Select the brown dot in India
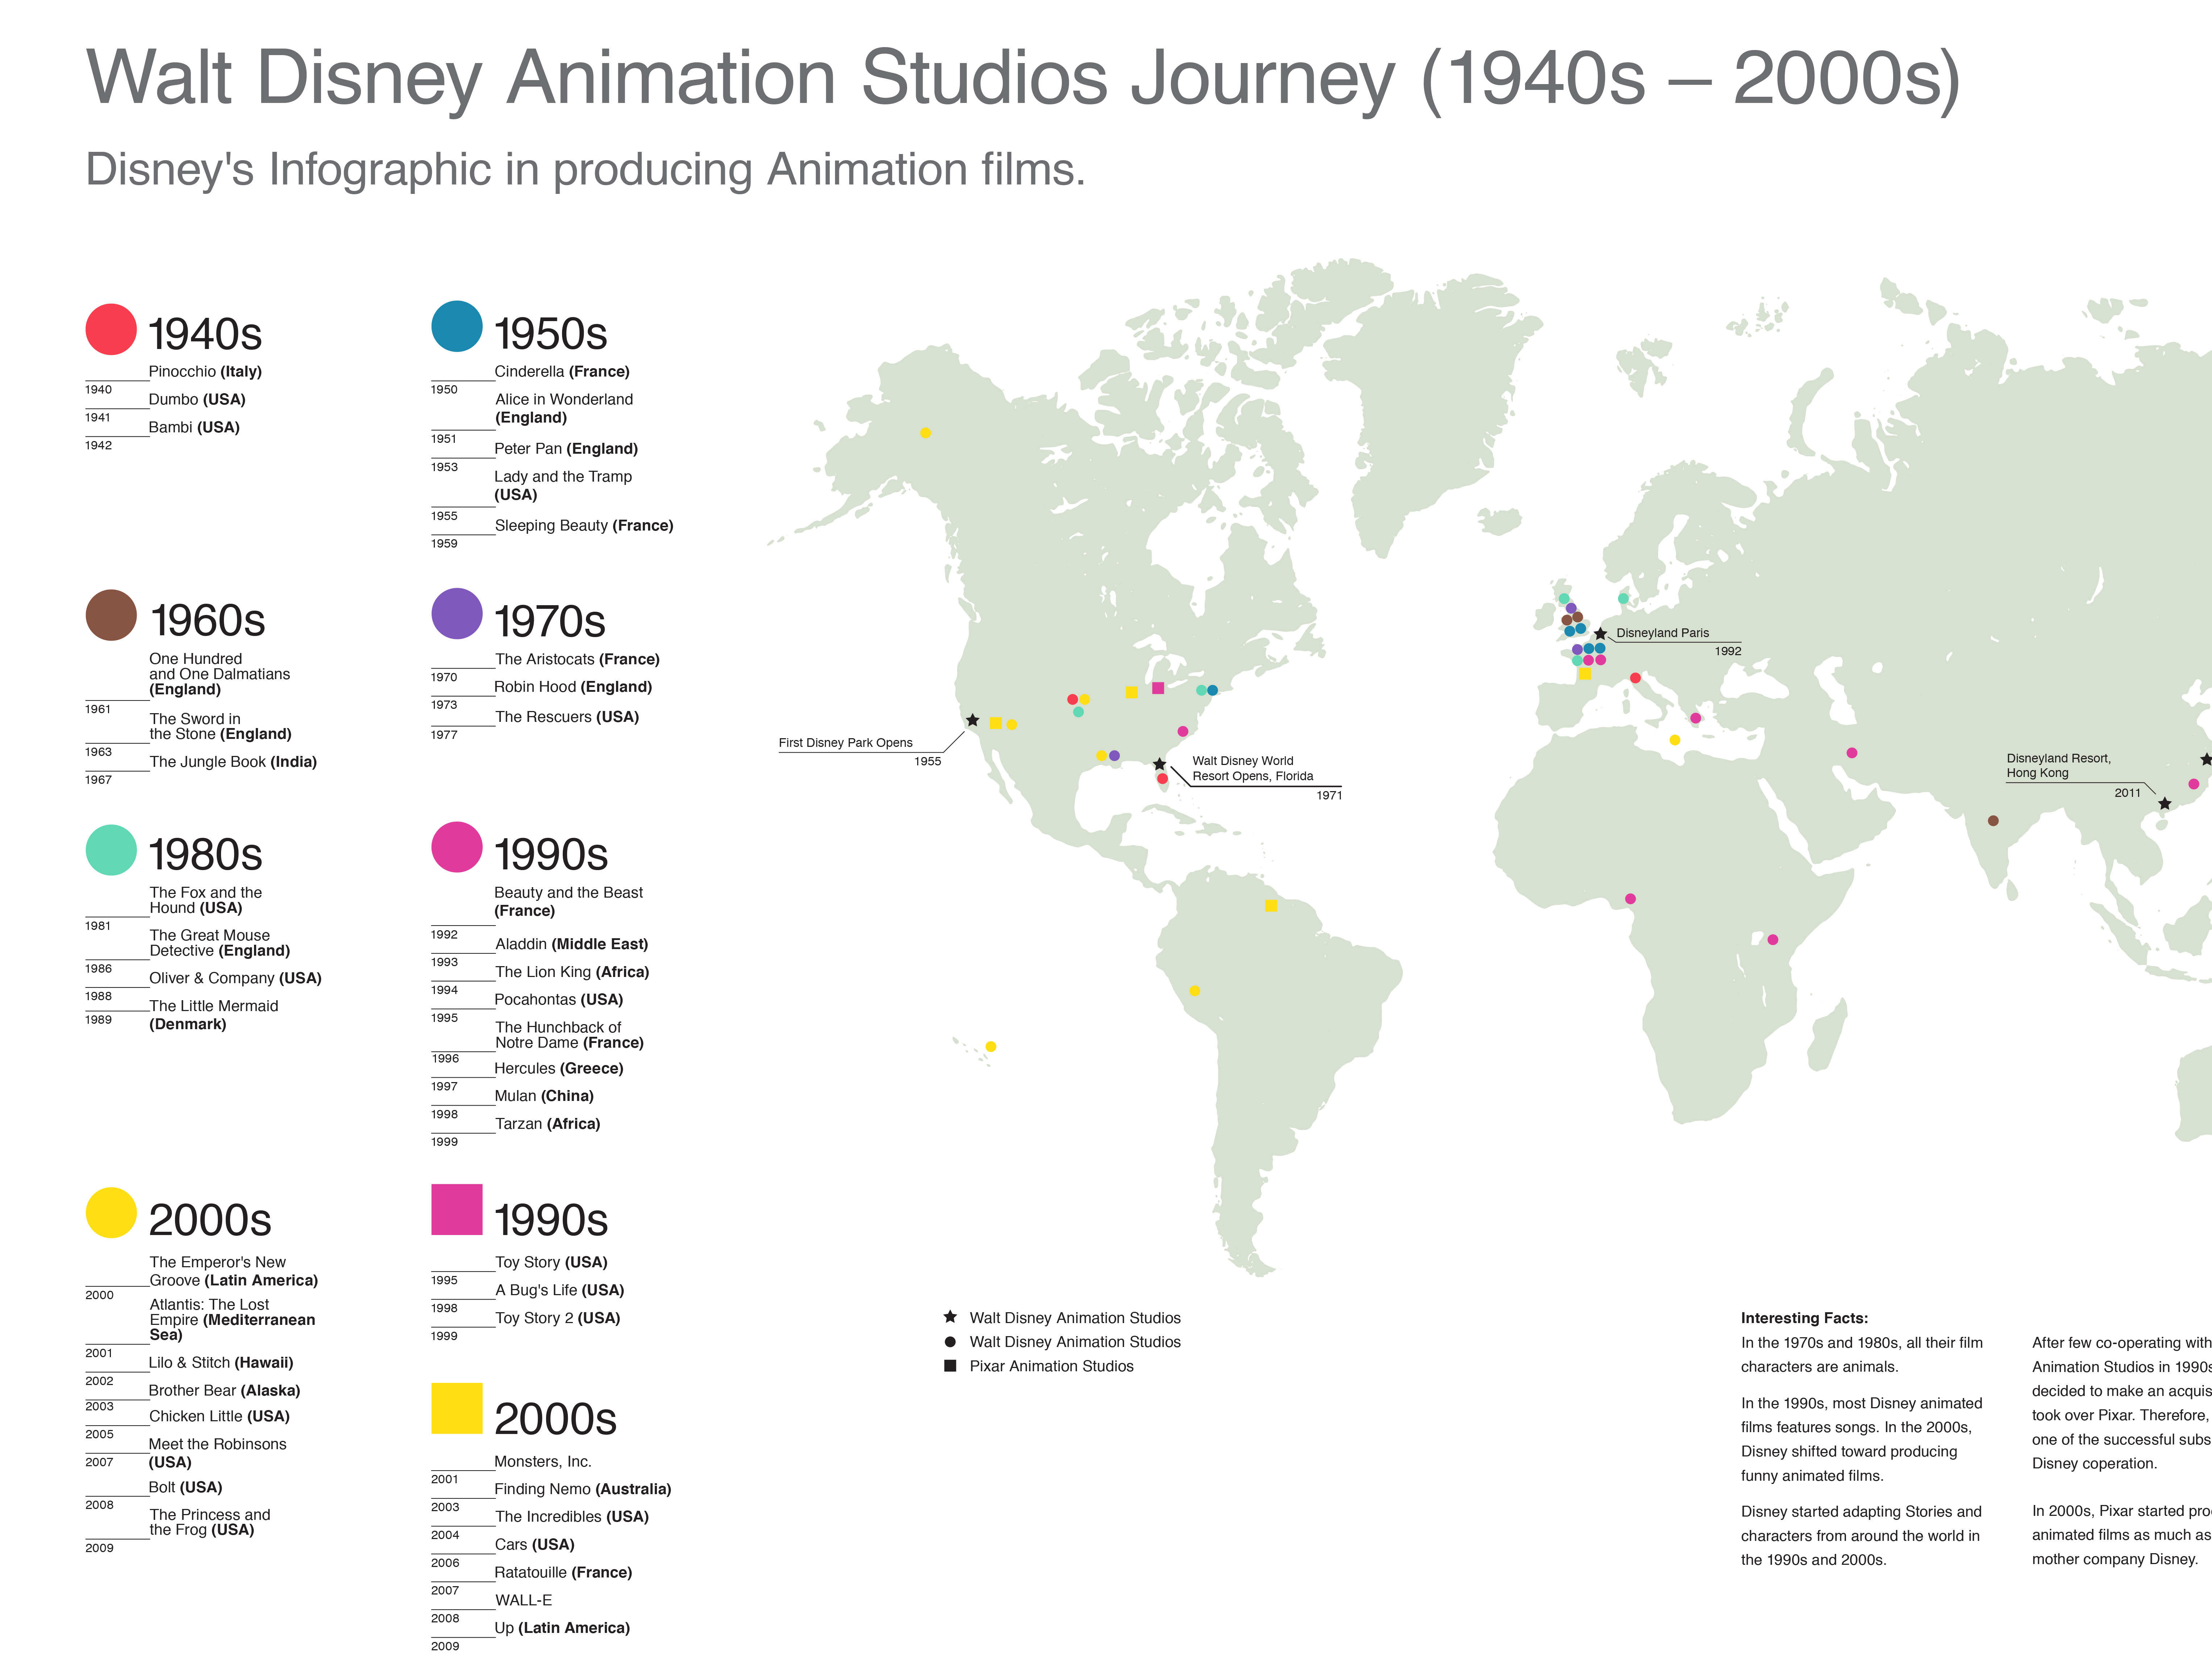This screenshot has height=1659, width=2212. [x=1993, y=821]
